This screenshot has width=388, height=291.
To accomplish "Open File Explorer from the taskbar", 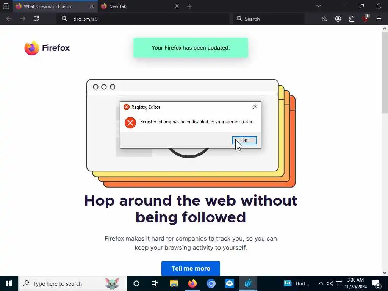I will click(x=174, y=283).
